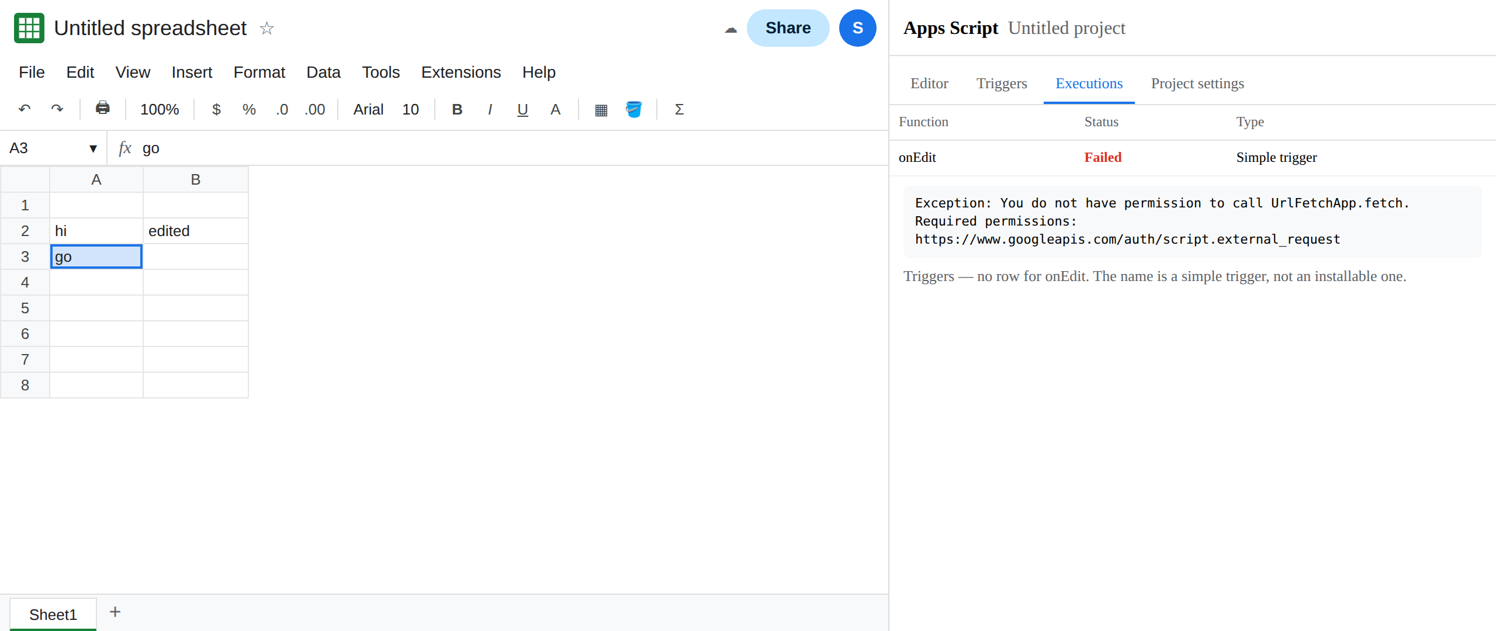Add a new sheet with plus icon
Image resolution: width=1496 pixels, height=631 pixels.
tap(115, 612)
